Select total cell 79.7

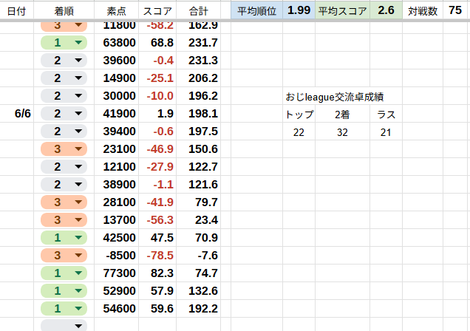point(199,202)
